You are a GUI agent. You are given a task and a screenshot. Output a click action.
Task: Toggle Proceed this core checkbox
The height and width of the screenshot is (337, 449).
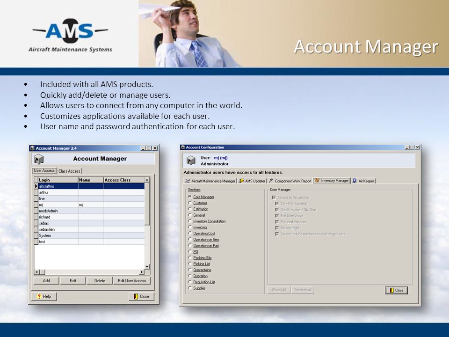pyautogui.click(x=277, y=222)
